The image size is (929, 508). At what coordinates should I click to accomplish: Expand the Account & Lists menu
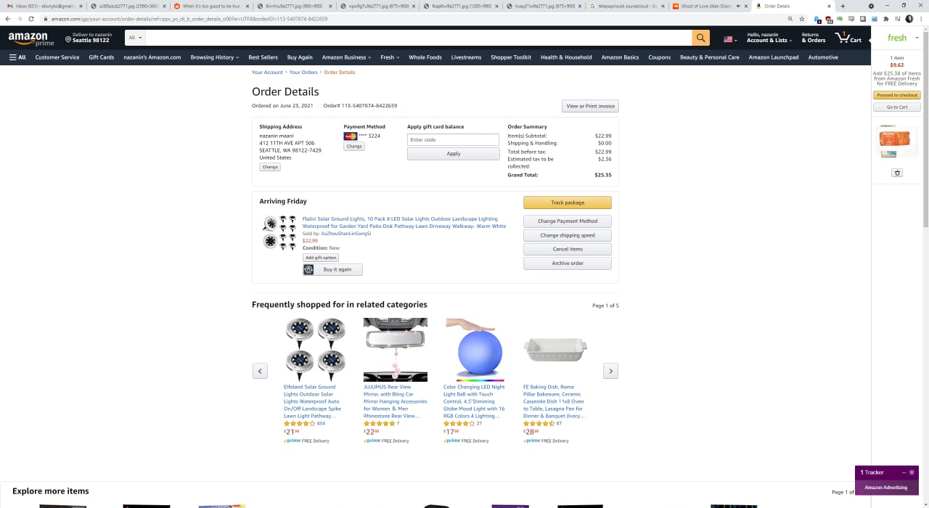767,38
